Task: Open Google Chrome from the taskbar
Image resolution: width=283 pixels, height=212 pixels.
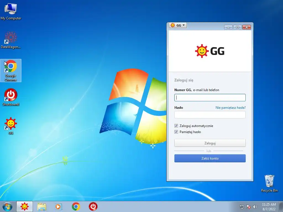Action: point(76,206)
